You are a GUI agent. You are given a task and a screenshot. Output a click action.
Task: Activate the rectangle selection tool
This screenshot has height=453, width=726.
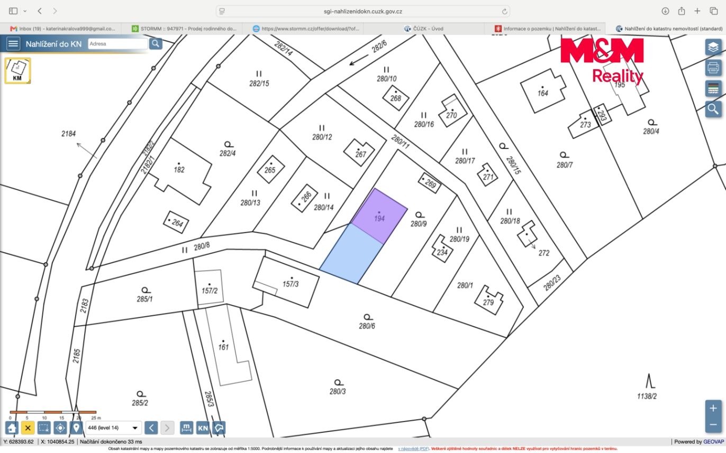tap(44, 428)
